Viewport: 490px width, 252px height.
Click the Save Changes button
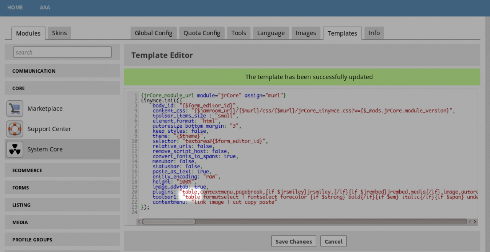[294, 241]
